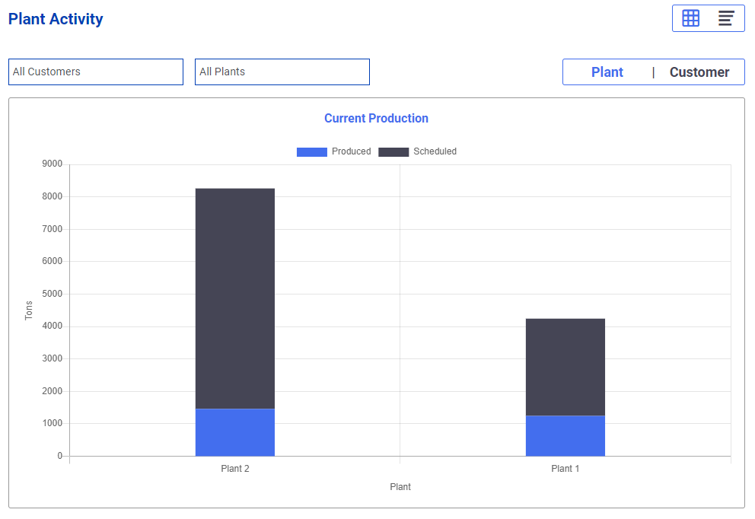Click the Plant 1 axis label
This screenshot has width=755, height=519.
point(565,469)
